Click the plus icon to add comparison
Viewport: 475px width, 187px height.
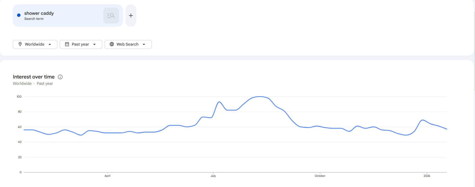coord(131,16)
